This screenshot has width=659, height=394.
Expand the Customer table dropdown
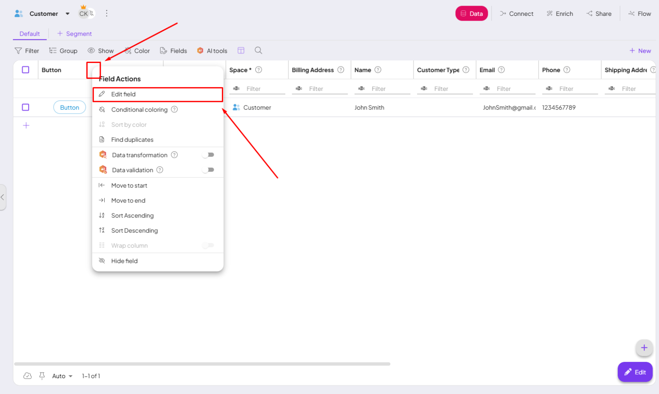pyautogui.click(x=67, y=13)
